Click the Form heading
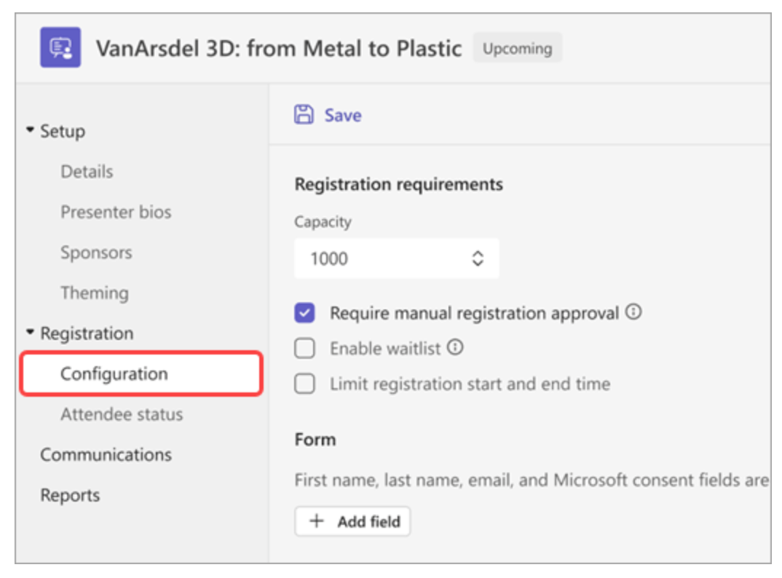Image resolution: width=782 pixels, height=578 pixels. pyautogui.click(x=315, y=440)
